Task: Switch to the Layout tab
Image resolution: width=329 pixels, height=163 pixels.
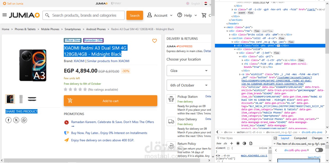Action: 285,138
